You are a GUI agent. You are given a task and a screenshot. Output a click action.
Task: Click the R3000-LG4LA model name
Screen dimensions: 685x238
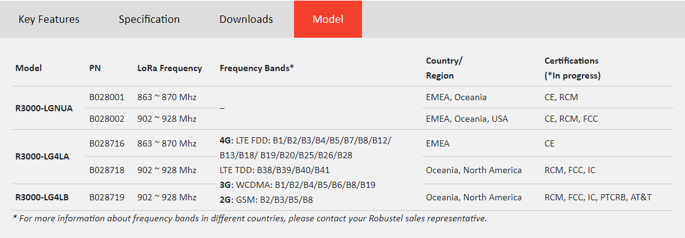tap(43, 156)
